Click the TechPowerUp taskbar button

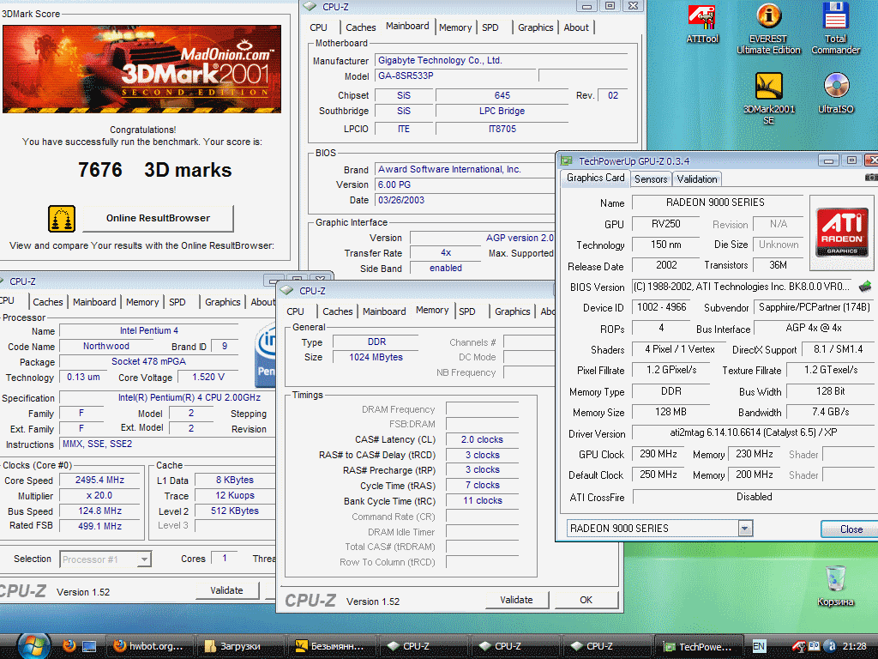(x=700, y=646)
